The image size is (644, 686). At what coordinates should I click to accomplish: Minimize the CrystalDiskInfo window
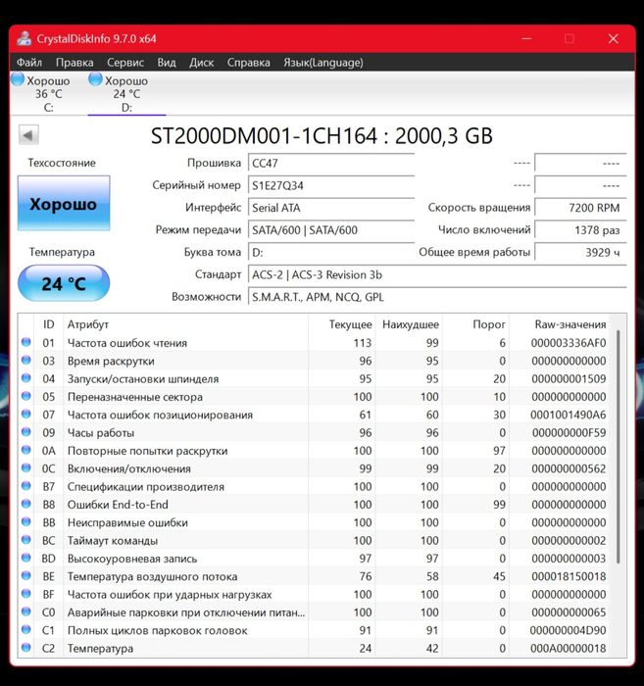coord(526,38)
